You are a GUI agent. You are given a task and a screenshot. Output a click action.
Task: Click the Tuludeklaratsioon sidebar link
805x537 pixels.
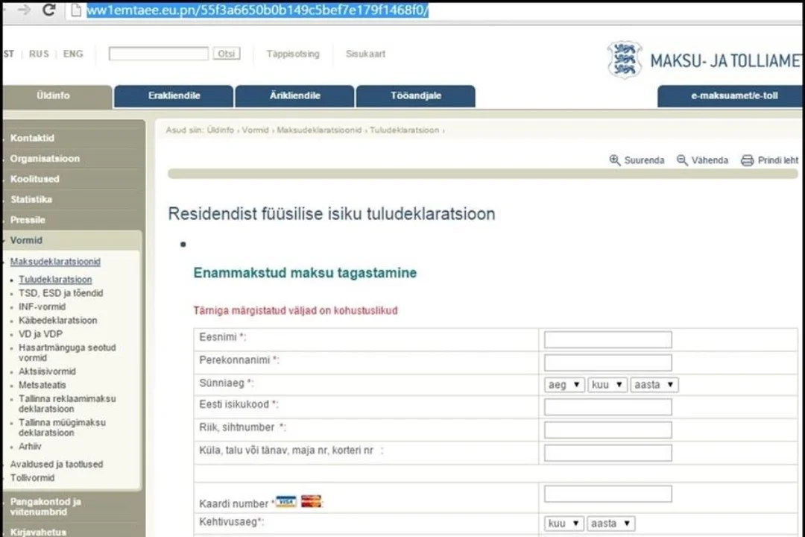click(x=55, y=279)
